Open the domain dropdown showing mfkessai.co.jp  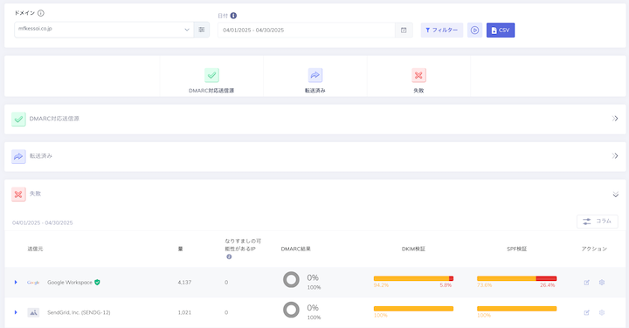[x=104, y=30]
